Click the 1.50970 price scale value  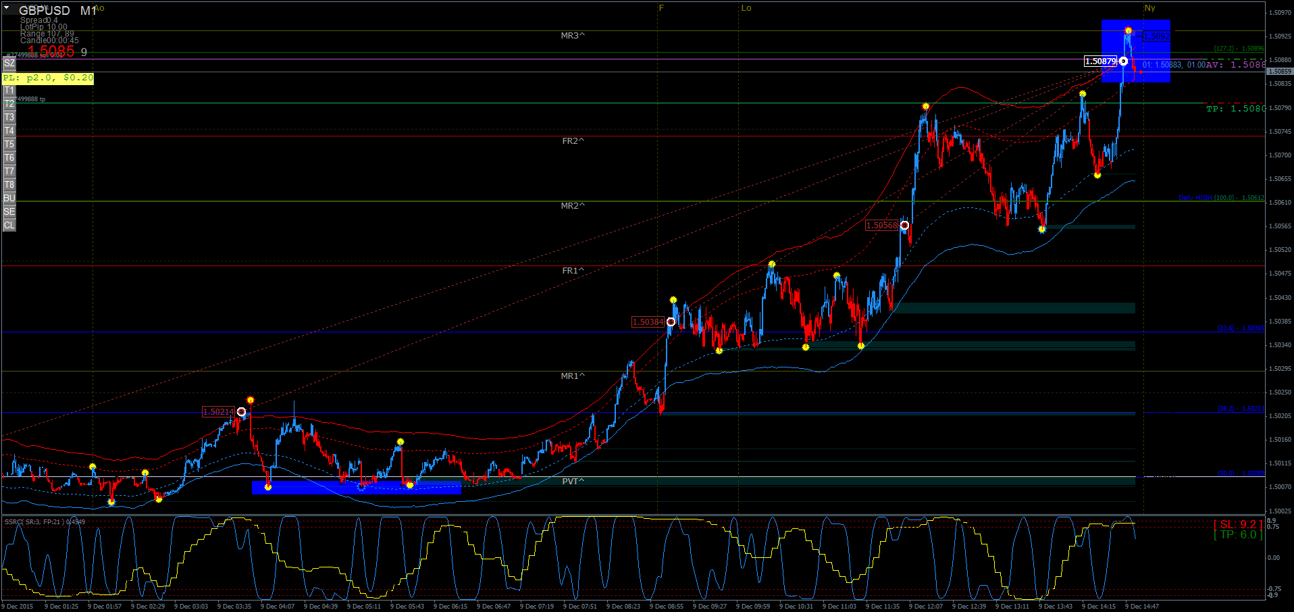pos(1280,13)
